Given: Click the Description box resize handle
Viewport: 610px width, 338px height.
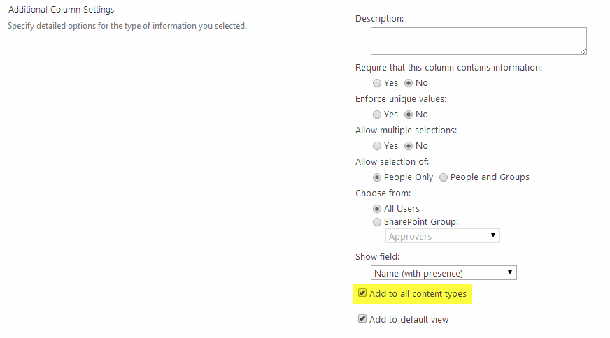Looking at the screenshot, I should click(583, 51).
